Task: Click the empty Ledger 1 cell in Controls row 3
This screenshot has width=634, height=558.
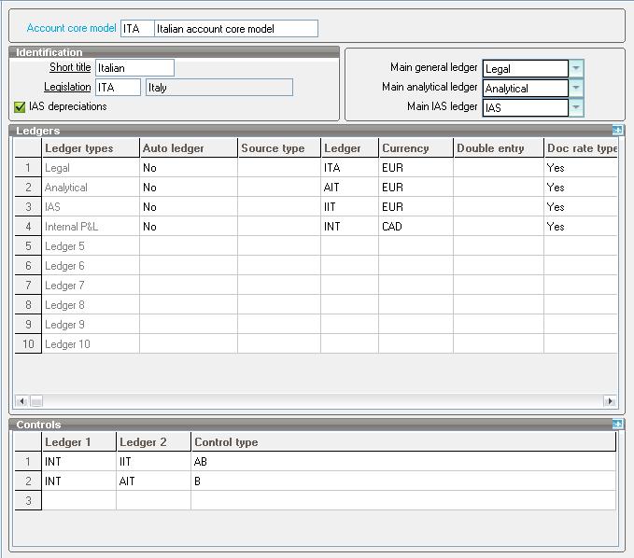Action: 78,501
